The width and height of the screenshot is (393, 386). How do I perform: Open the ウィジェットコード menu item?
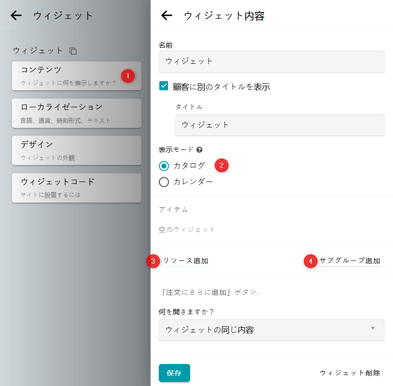tap(76, 188)
